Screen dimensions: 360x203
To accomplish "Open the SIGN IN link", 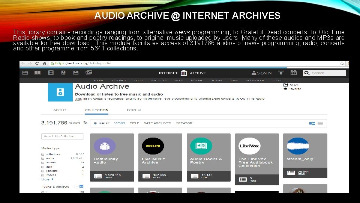I will (261, 73).
